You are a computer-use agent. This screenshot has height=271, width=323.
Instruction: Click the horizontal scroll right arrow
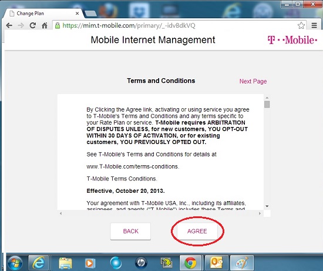260,213
